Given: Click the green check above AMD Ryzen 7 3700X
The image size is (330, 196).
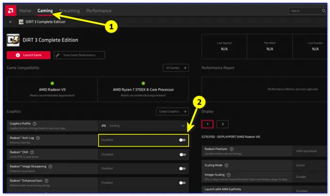Looking at the screenshot, I should pos(143,83).
